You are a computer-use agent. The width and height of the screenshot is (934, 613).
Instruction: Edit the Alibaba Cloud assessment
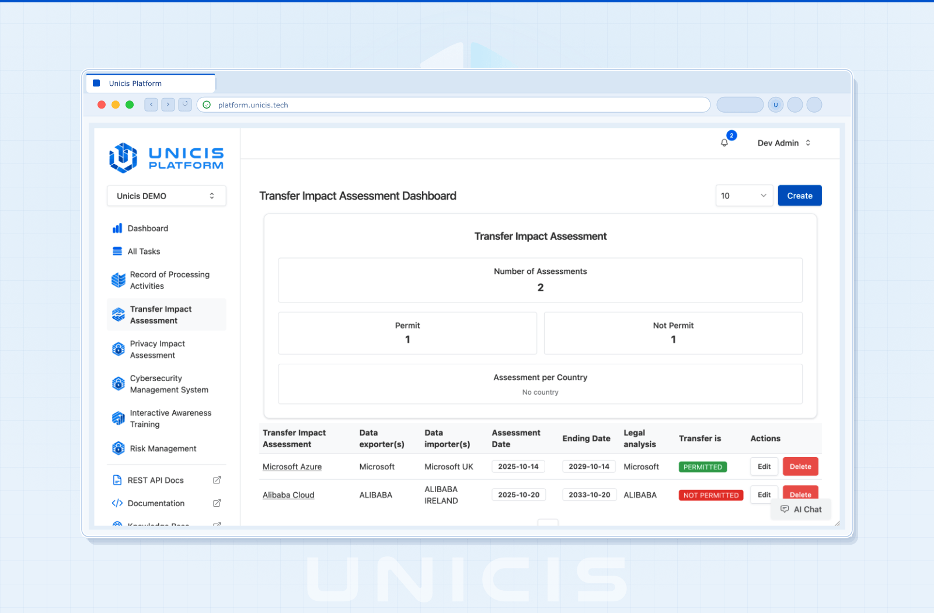coord(764,494)
